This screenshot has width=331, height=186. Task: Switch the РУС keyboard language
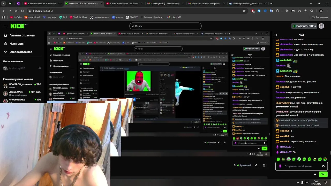pyautogui.click(x=307, y=182)
